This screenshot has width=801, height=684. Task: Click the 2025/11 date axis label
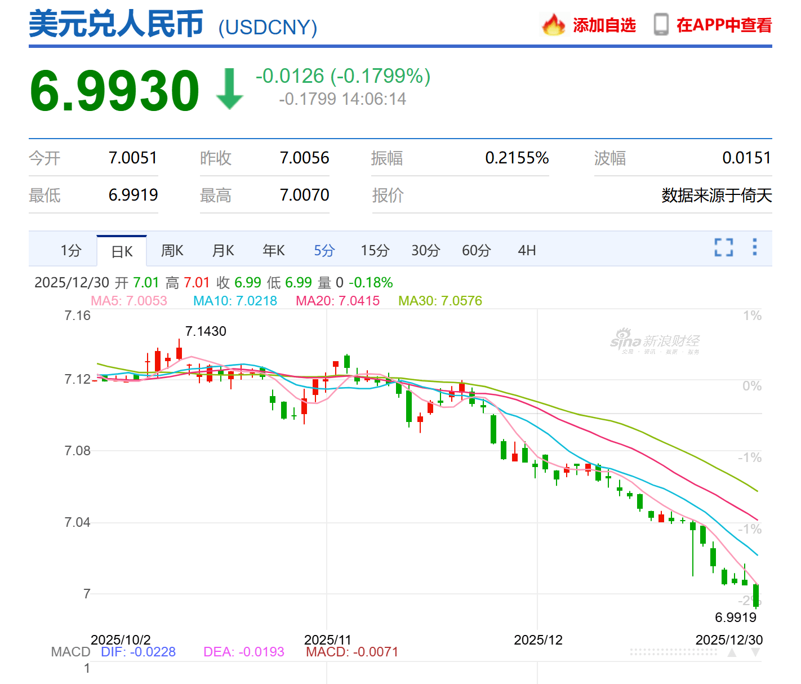coord(327,639)
